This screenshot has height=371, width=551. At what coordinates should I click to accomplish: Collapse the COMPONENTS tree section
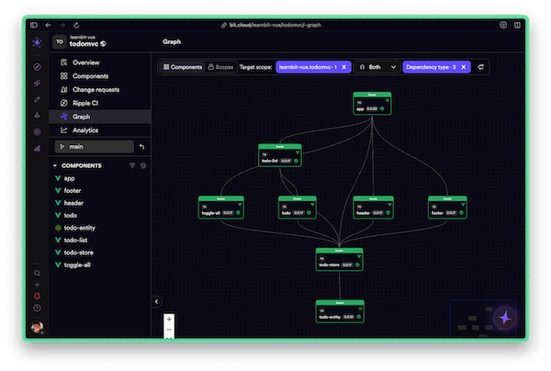tap(55, 165)
